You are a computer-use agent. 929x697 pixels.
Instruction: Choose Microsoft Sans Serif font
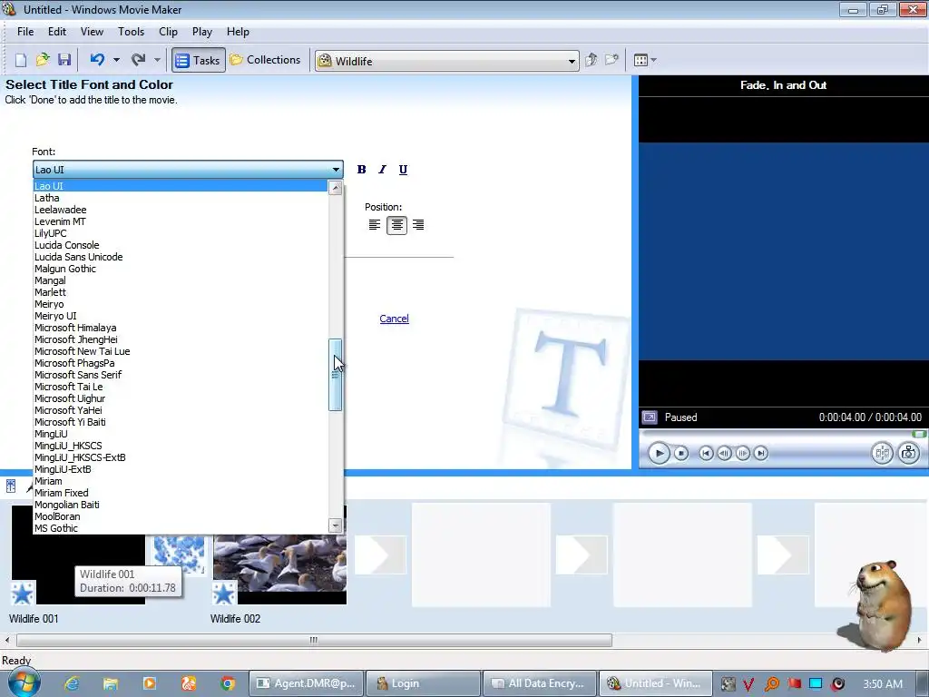pos(181,375)
